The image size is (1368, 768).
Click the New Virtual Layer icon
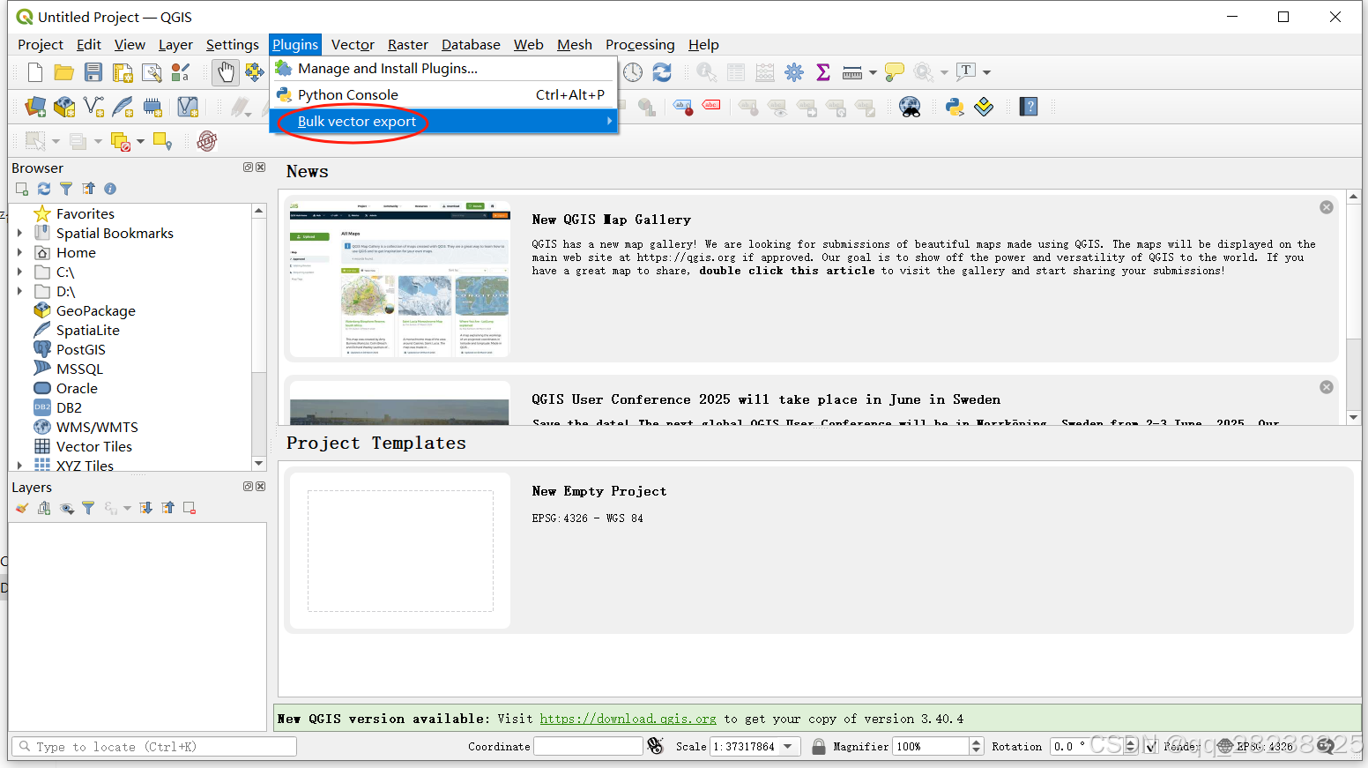[x=188, y=108]
